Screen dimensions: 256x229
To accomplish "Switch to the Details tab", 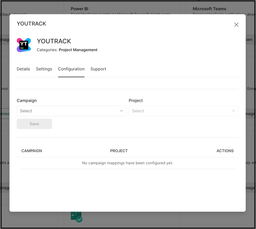I will coord(23,69).
